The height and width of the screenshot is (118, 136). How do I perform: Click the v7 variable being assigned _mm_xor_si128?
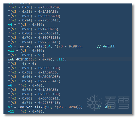10,107
